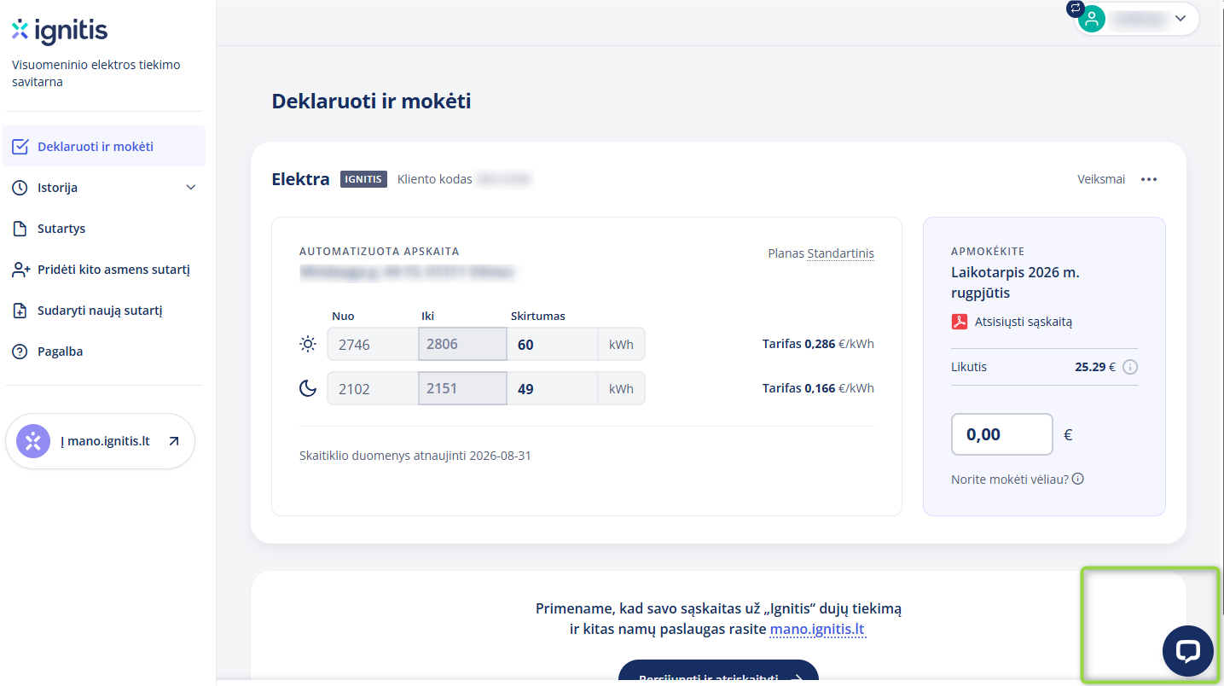
Task: Click day tariff Iki field 2806
Action: click(x=462, y=345)
